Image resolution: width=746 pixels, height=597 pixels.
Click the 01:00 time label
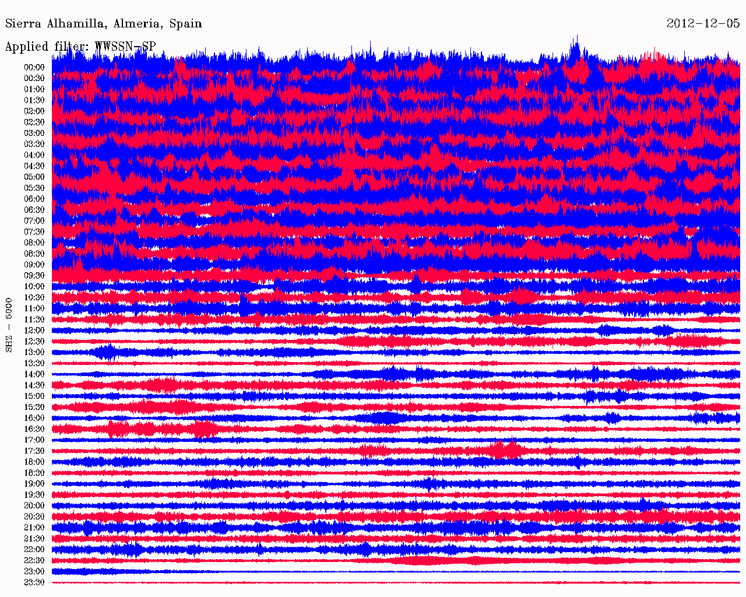point(34,89)
